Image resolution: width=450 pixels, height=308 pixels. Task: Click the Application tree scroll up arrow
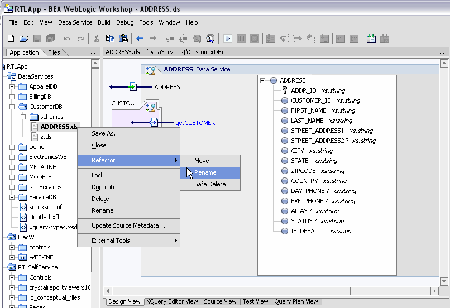(x=95, y=64)
